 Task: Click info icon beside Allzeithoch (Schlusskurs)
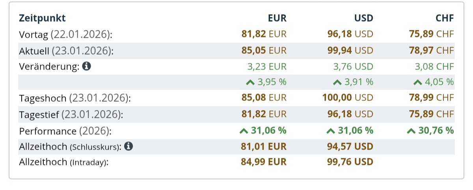click(x=128, y=146)
